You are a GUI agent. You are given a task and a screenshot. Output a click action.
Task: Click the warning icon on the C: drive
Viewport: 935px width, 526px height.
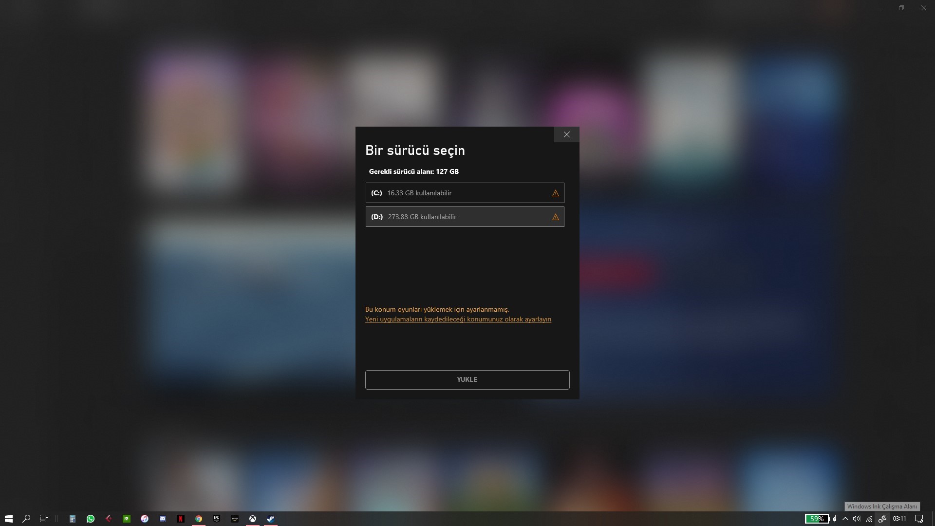click(x=555, y=193)
